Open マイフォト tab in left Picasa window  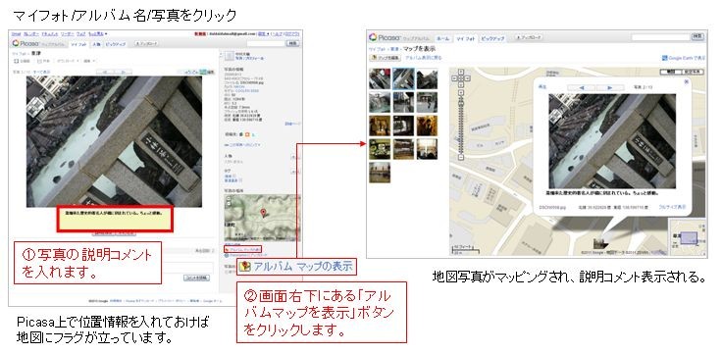coord(78,44)
